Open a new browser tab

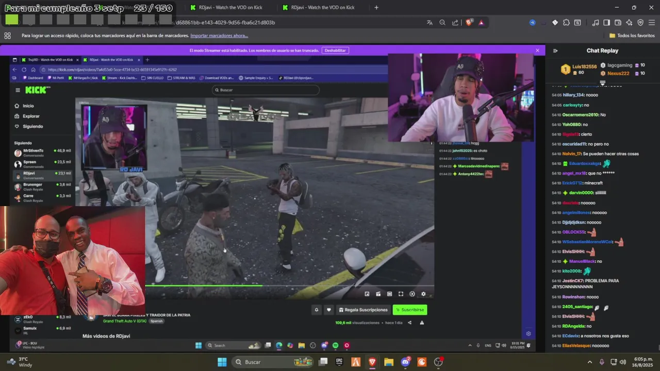click(376, 7)
